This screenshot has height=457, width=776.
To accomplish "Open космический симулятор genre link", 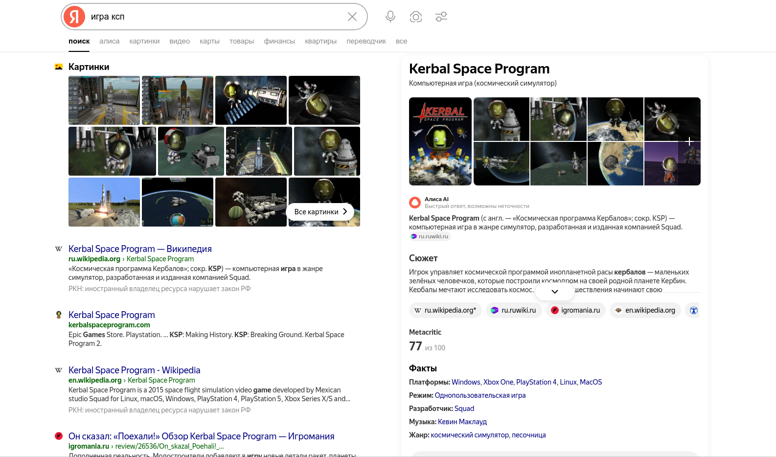I will pyautogui.click(x=470, y=435).
